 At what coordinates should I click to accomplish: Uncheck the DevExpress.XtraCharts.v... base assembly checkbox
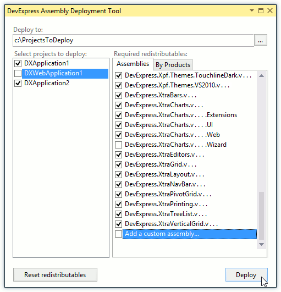(x=119, y=105)
